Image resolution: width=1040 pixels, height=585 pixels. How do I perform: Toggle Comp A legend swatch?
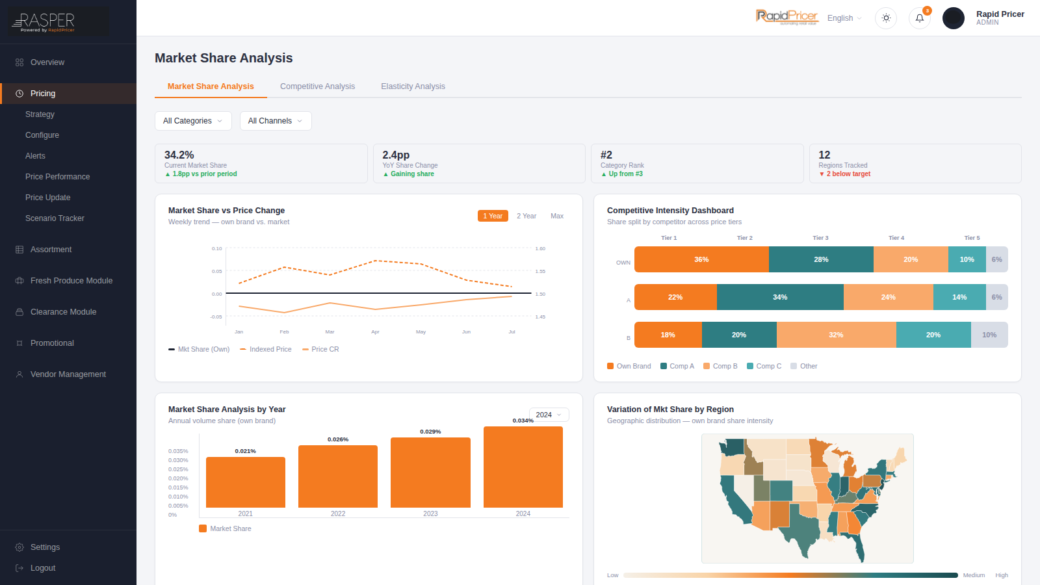[664, 366]
